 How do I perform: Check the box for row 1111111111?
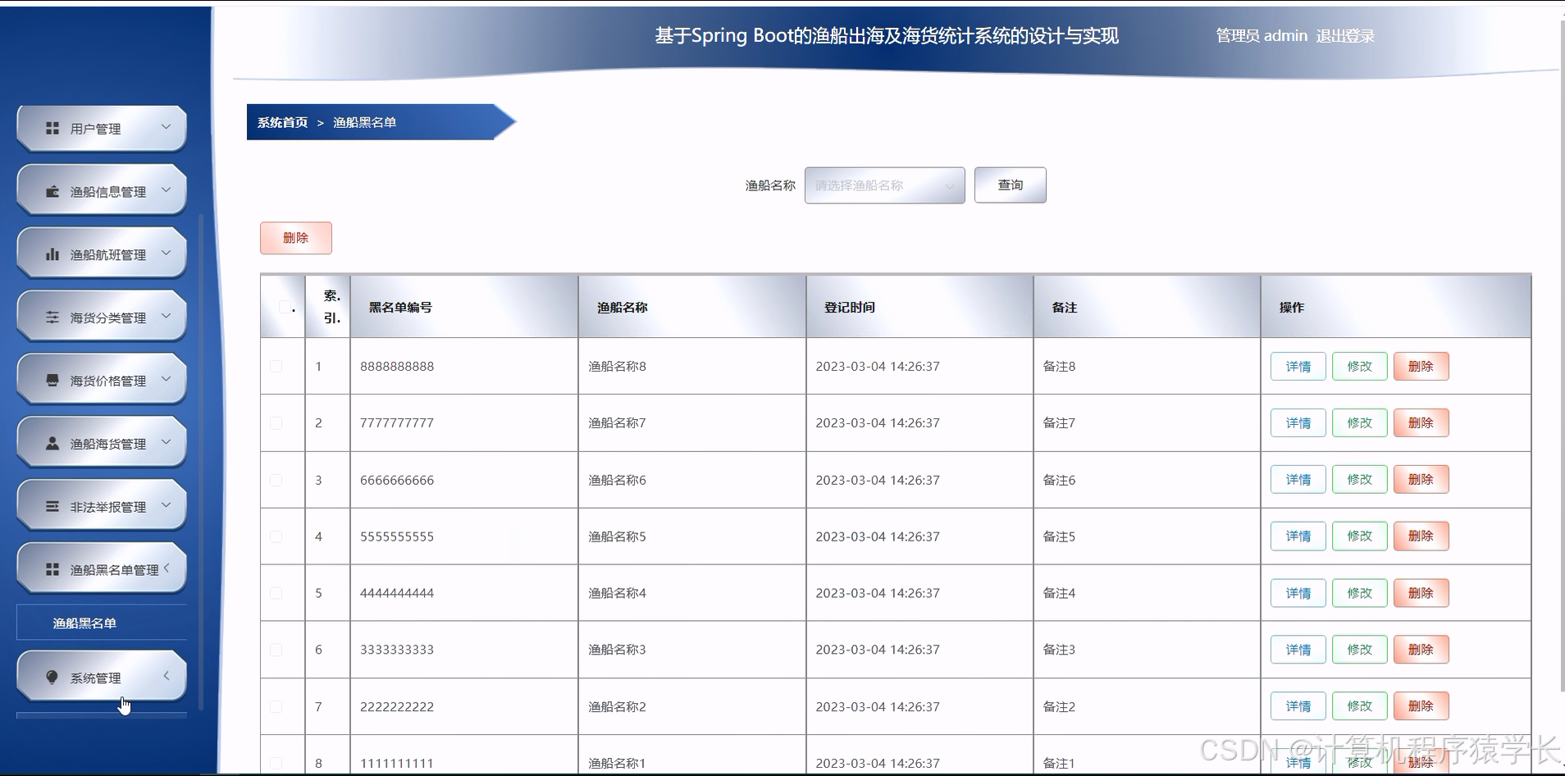click(276, 763)
